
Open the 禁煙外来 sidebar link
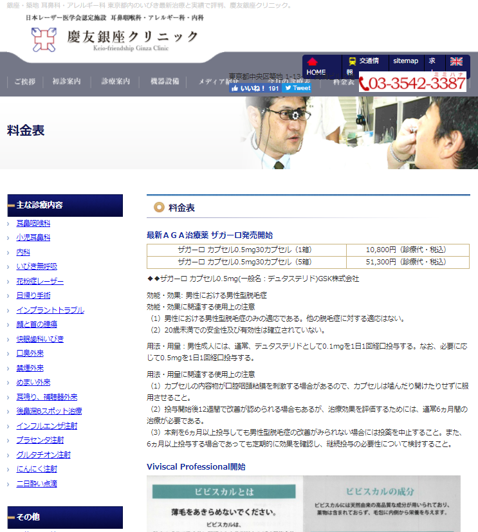[30, 368]
